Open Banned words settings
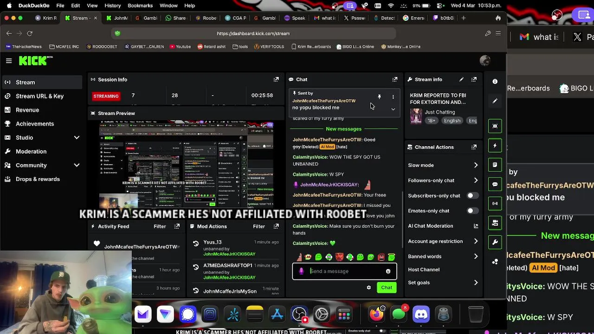594x334 pixels. (x=443, y=257)
